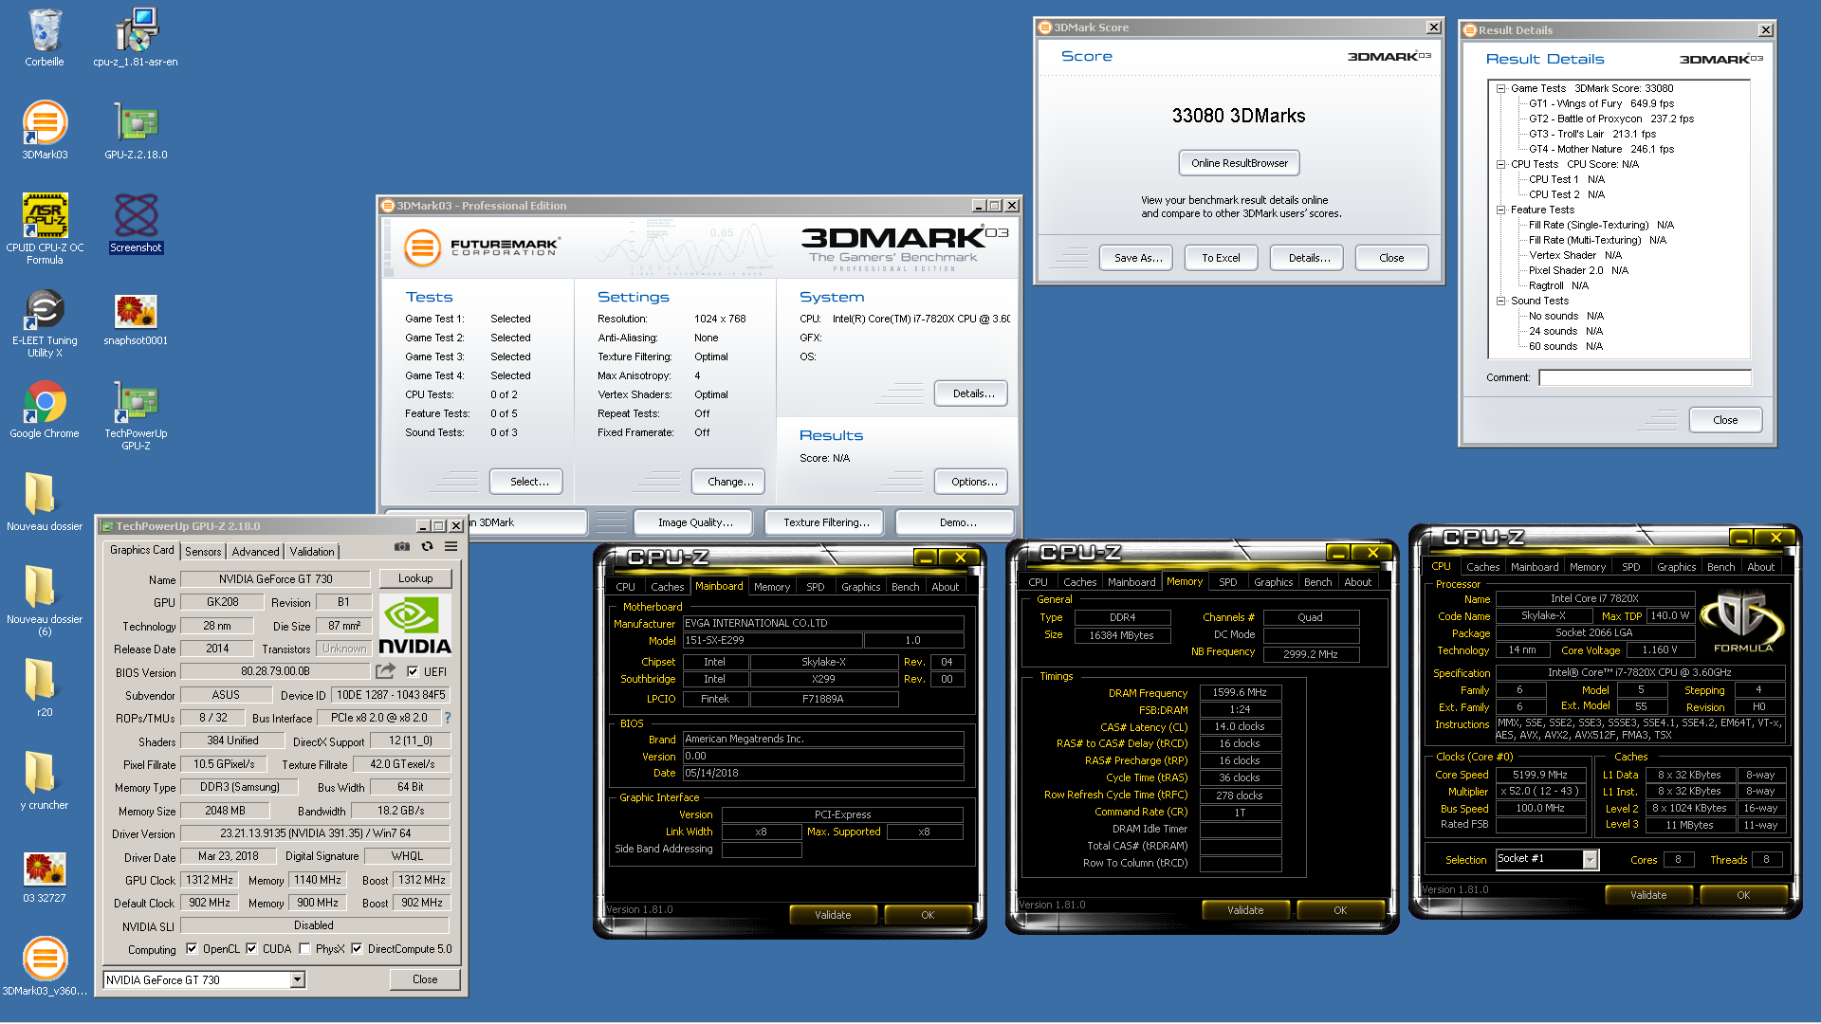Click the Futuremark logo in 3DMark03
Screen dimensions: 1821x1024
(x=482, y=247)
